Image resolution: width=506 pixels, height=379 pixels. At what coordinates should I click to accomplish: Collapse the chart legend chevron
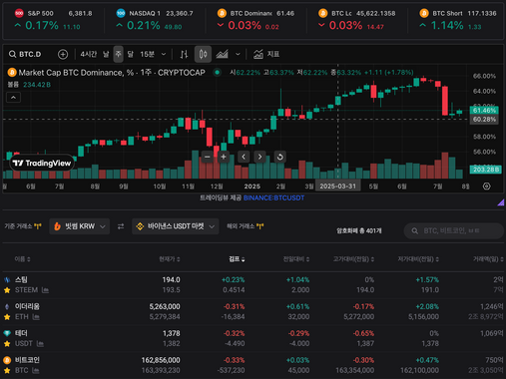tap(14, 98)
